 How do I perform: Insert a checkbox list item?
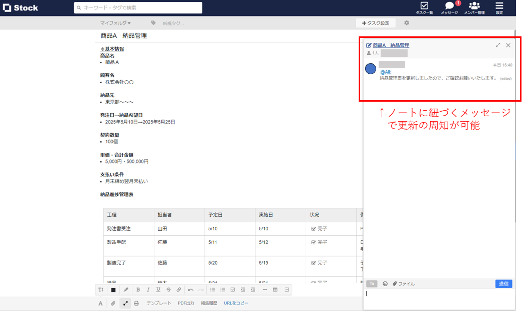(233, 290)
